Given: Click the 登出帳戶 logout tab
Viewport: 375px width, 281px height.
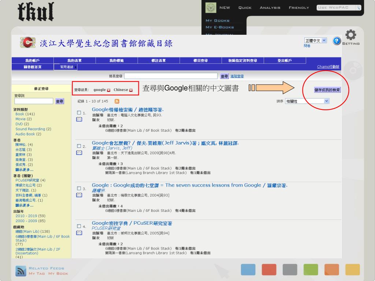Looking at the screenshot, I should (x=285, y=60).
